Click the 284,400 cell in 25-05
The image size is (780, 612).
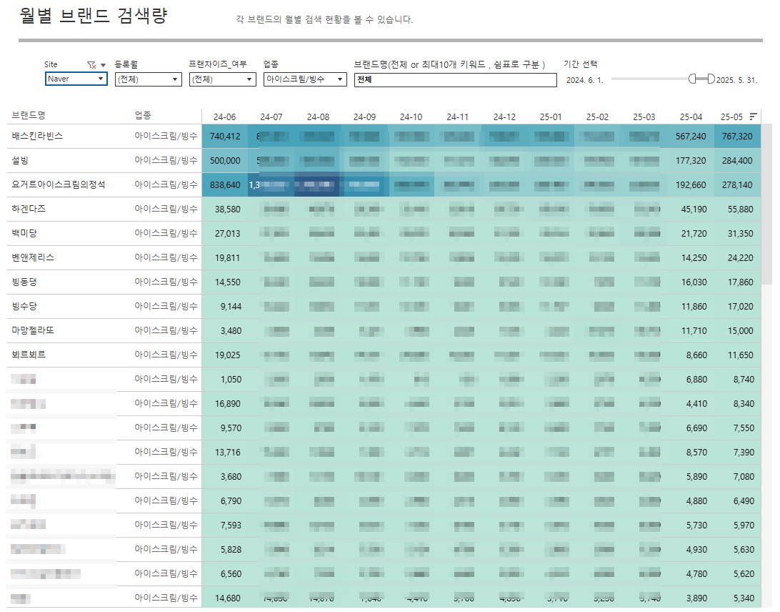coord(737,160)
